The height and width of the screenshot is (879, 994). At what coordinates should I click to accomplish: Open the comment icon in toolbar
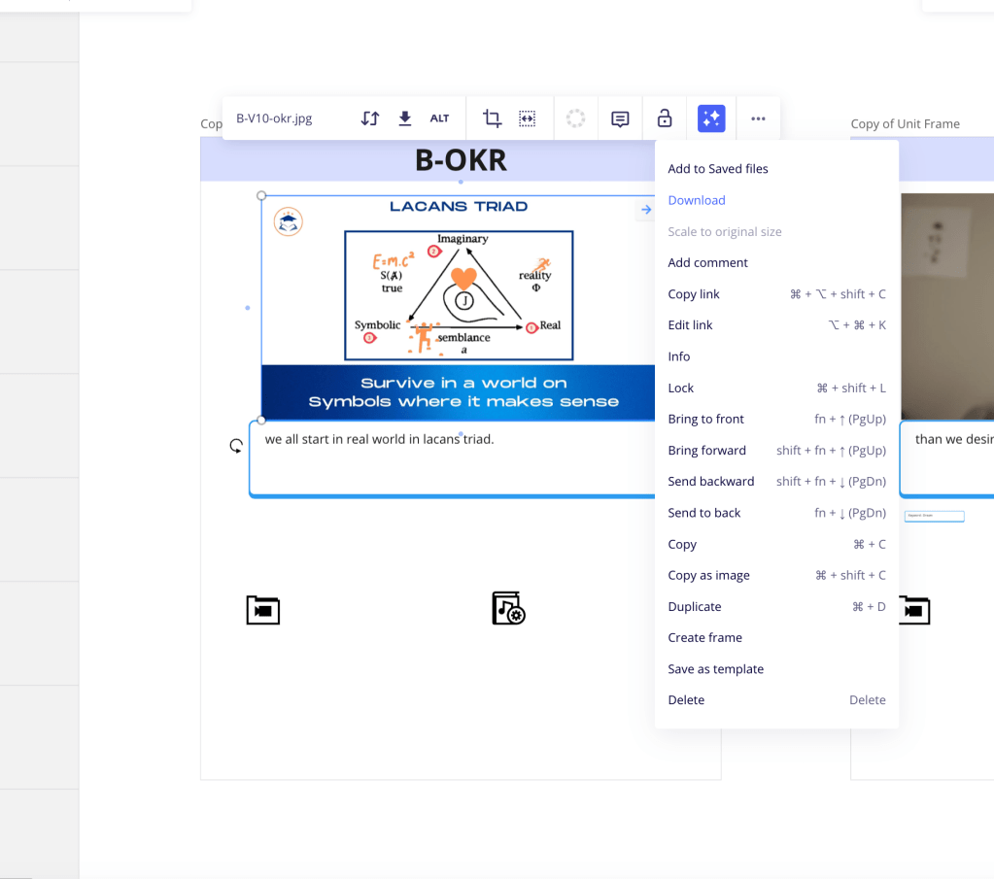click(x=620, y=119)
